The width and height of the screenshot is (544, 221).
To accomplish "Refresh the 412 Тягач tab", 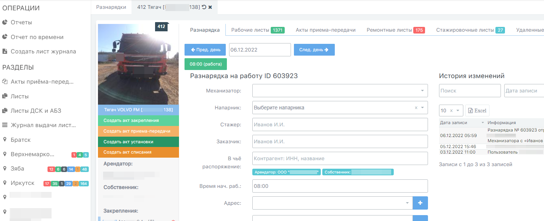I will click(204, 7).
